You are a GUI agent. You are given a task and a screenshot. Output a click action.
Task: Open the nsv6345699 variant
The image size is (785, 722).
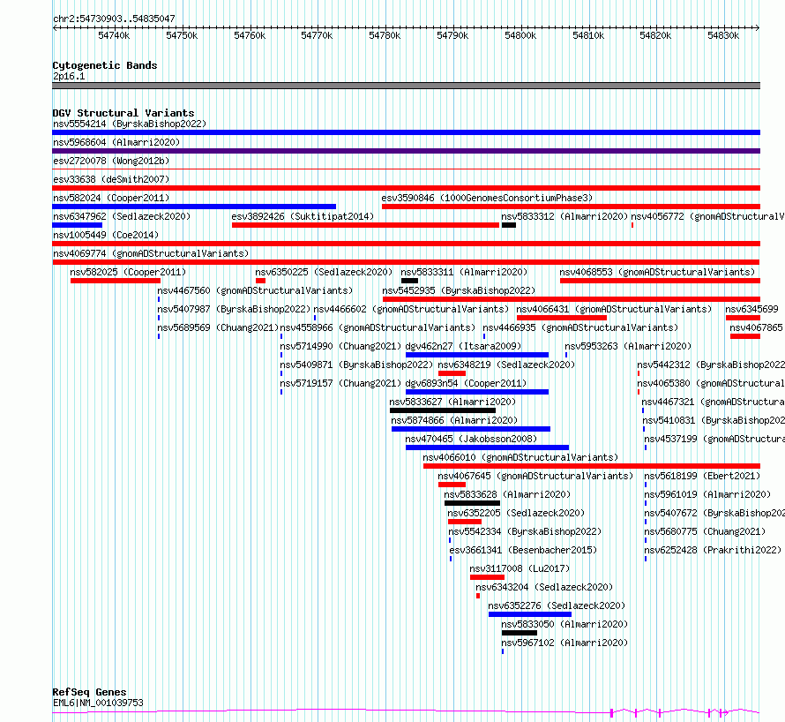752,309
